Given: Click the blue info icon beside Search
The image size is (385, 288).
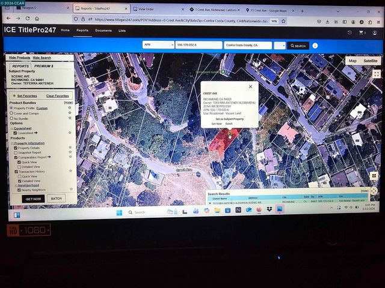Looking at the screenshot, I should point(316,45).
